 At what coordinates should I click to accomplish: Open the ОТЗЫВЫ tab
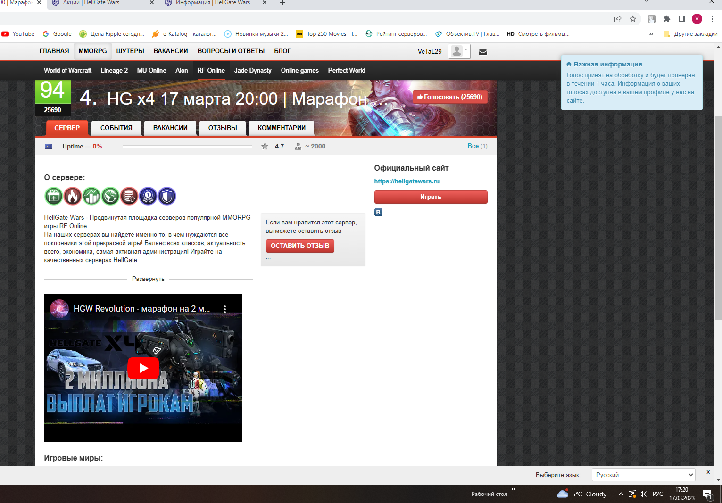[223, 128]
